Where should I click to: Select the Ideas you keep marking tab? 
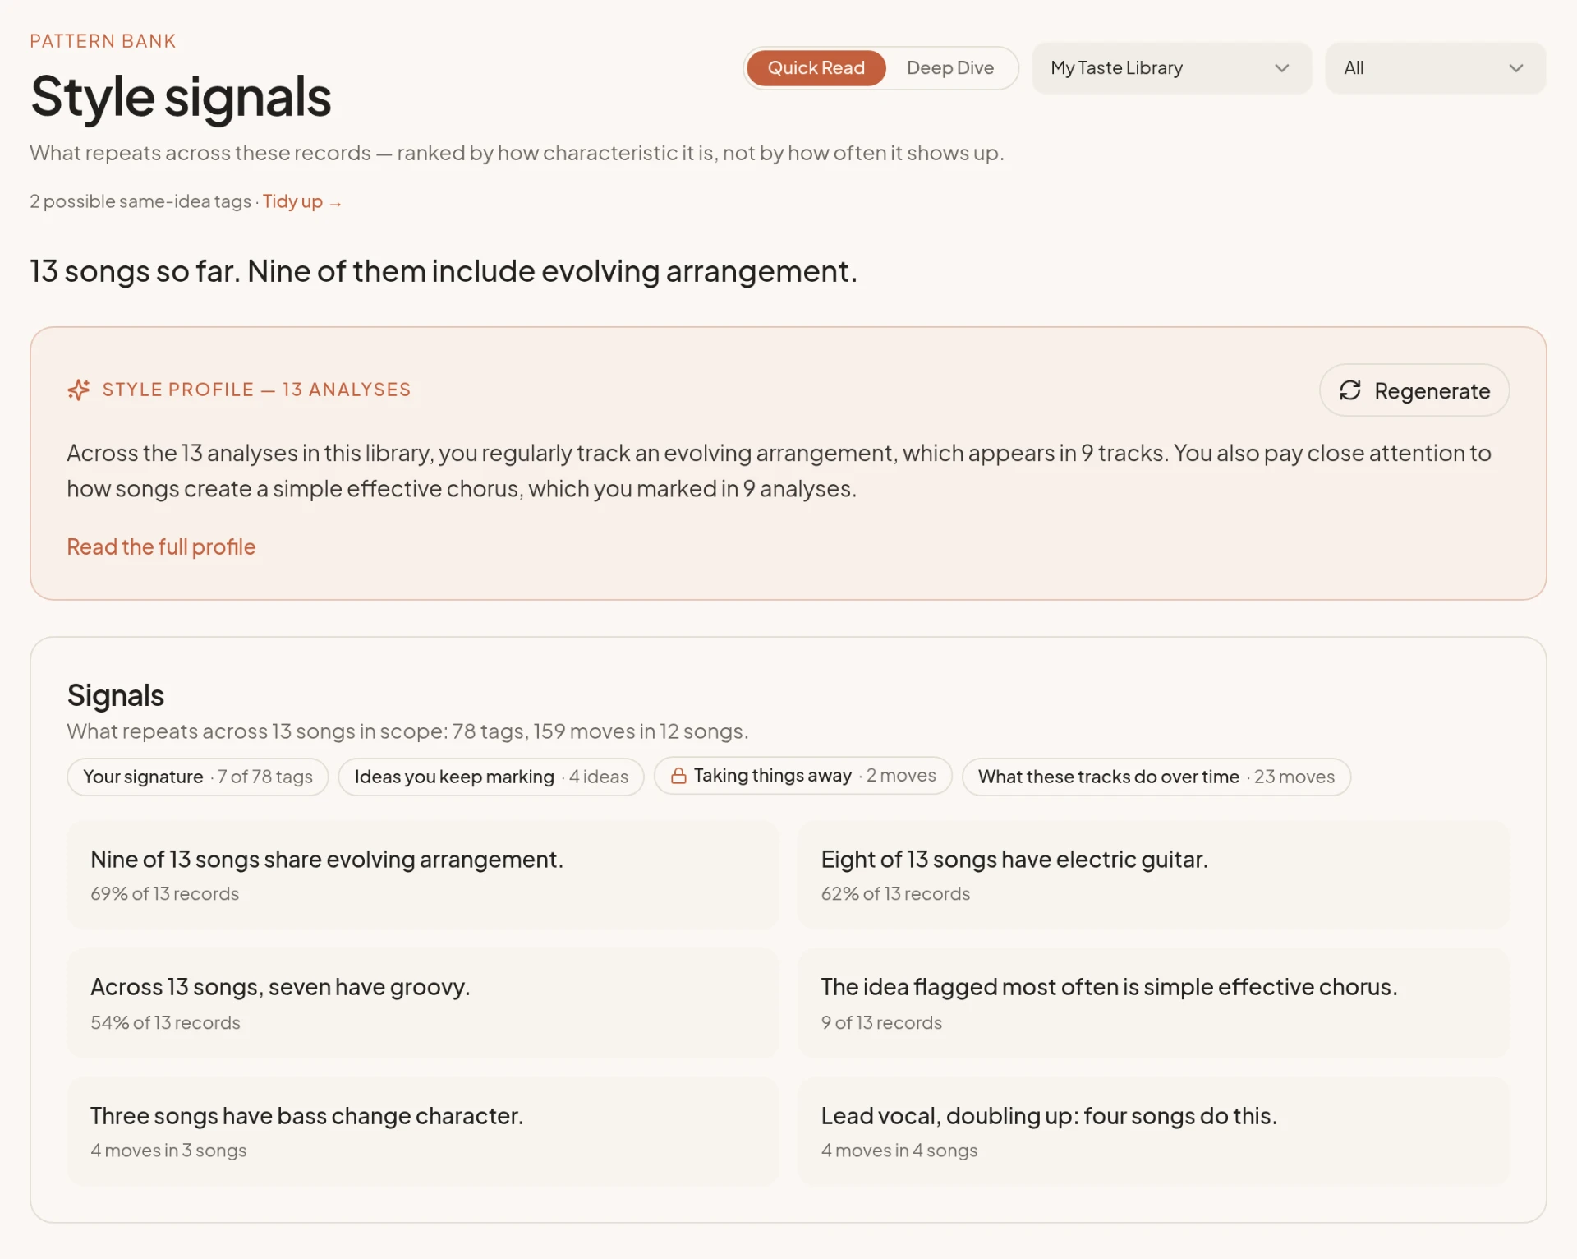[491, 777]
